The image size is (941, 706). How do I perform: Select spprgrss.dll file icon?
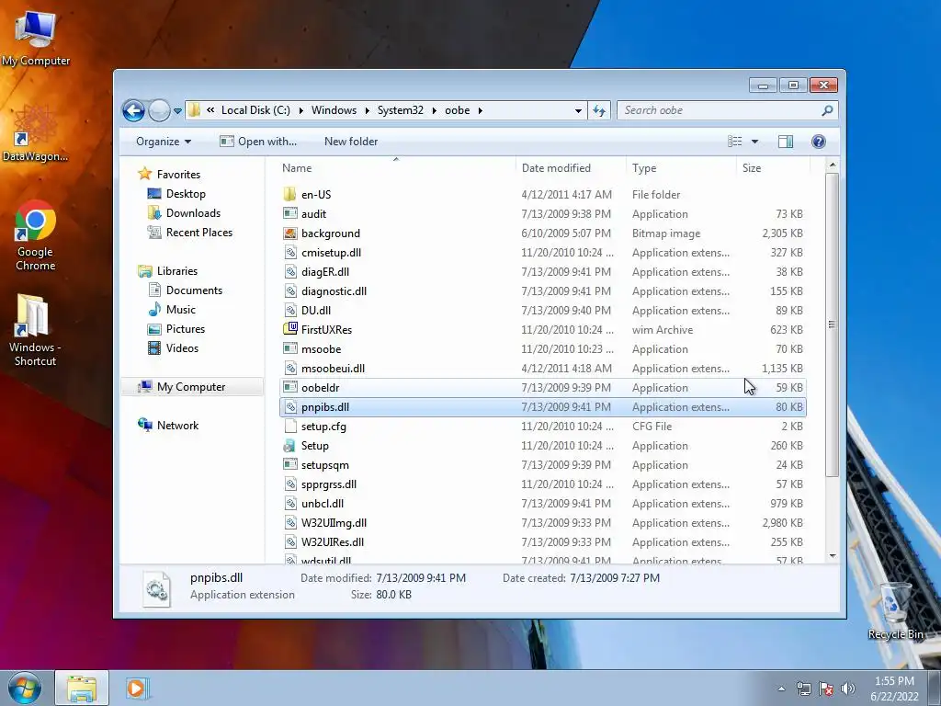click(x=290, y=484)
